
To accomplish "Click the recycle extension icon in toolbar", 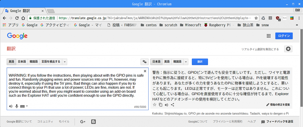I will pyautogui.click(x=263, y=18).
